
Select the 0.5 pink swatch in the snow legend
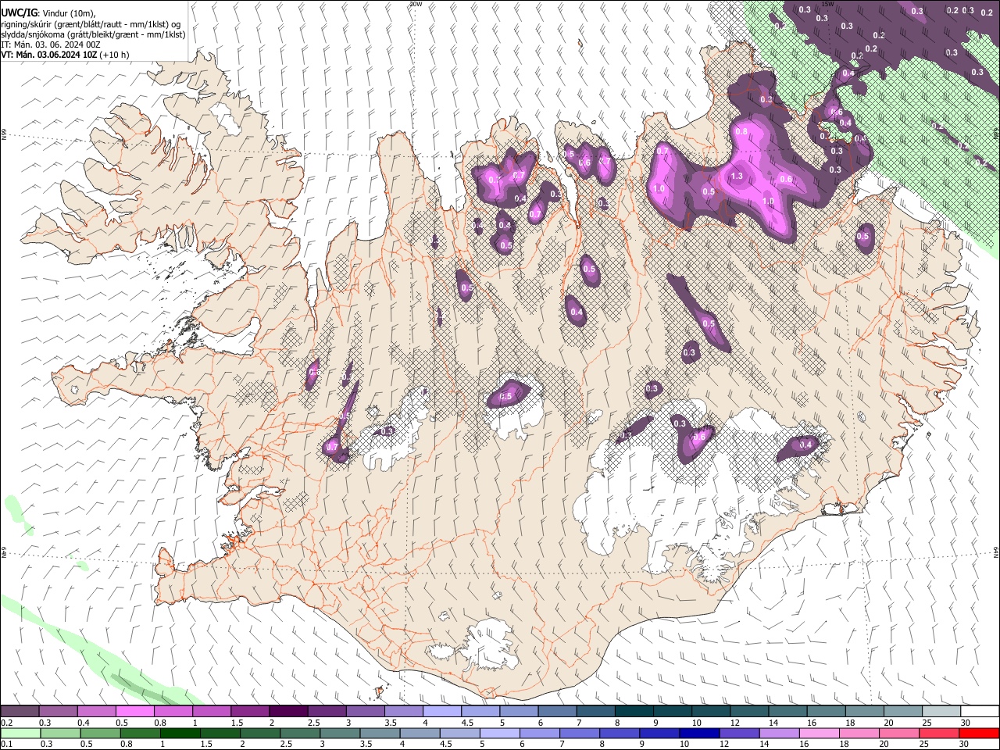pos(134,711)
